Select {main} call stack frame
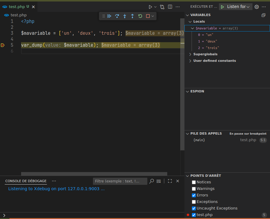The width and height of the screenshot is (270, 219). click(227, 140)
